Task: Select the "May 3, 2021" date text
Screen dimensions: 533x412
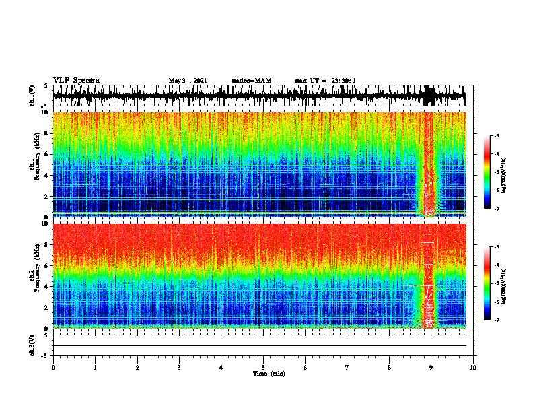Action: click(x=188, y=81)
